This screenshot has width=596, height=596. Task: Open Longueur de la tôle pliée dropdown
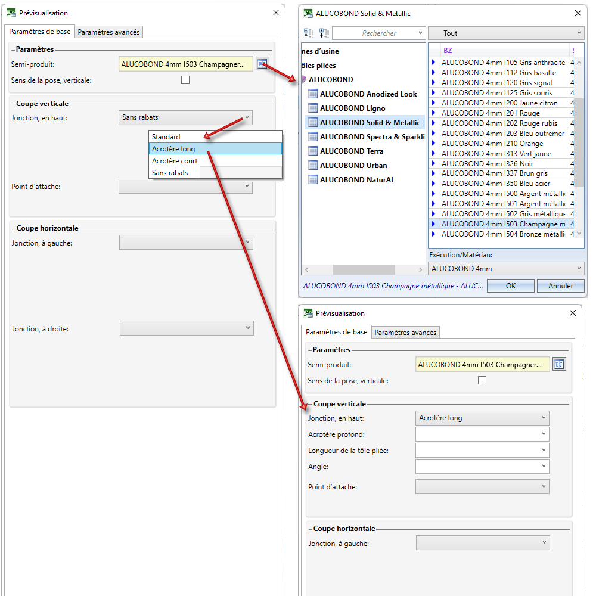[x=482, y=450]
